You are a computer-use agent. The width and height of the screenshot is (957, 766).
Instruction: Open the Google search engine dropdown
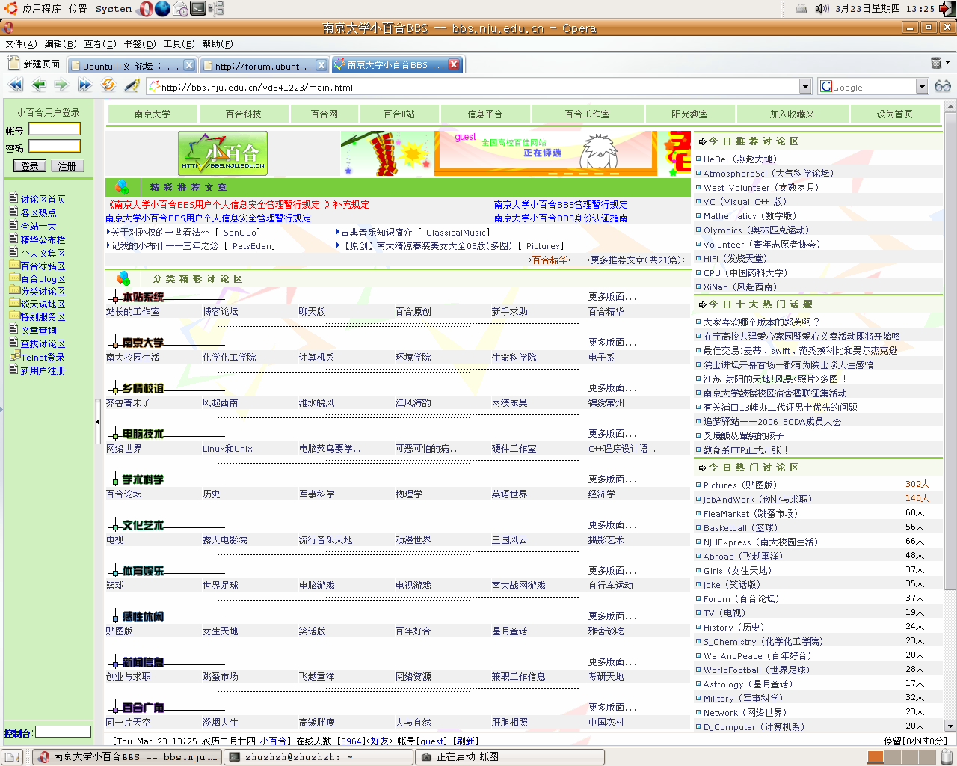922,87
